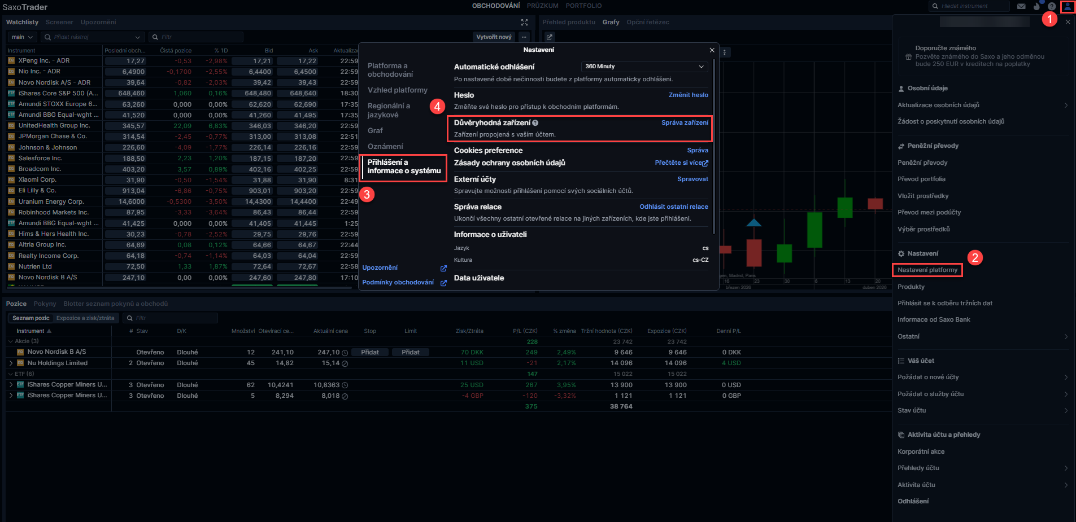
Task: Open the flame notifications icon
Action: tap(1036, 6)
